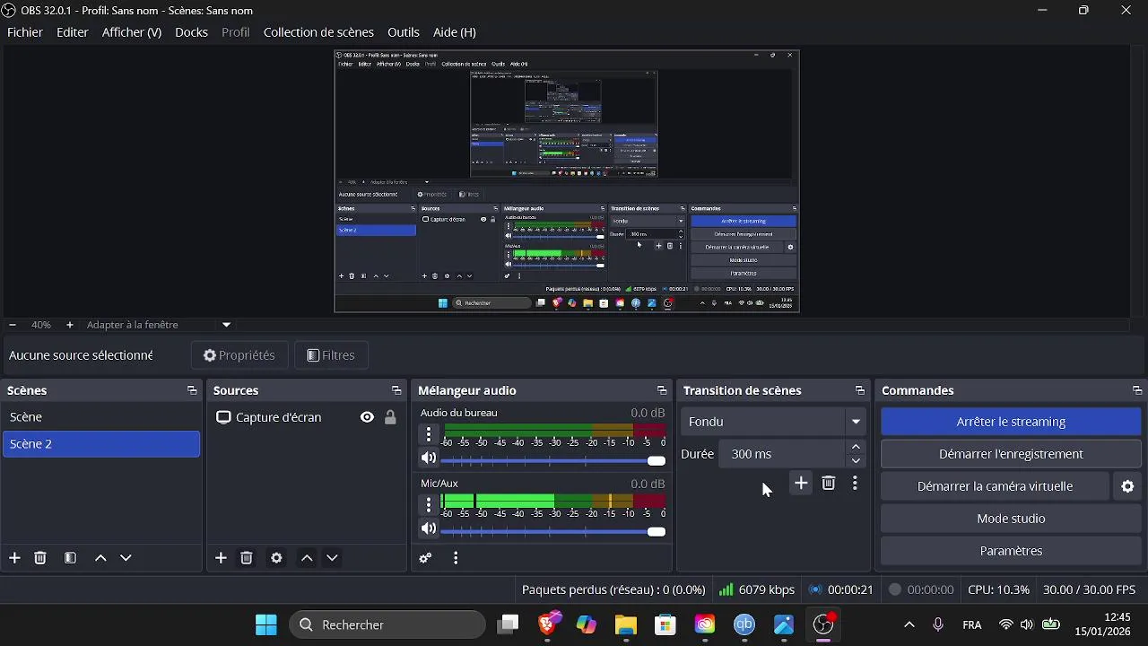Open advanced audio properties gears icon
Viewport: 1148px width, 646px height.
click(x=426, y=558)
